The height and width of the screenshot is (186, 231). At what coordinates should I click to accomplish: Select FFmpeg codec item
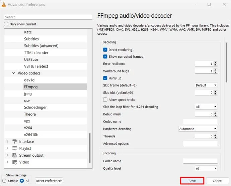coord(55,87)
